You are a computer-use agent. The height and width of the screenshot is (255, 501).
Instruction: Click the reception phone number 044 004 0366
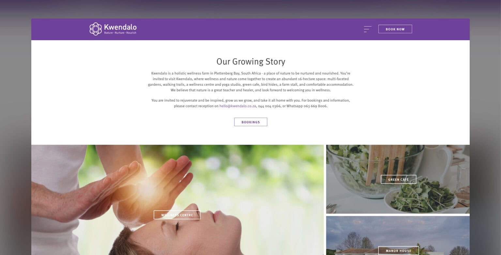click(x=269, y=106)
